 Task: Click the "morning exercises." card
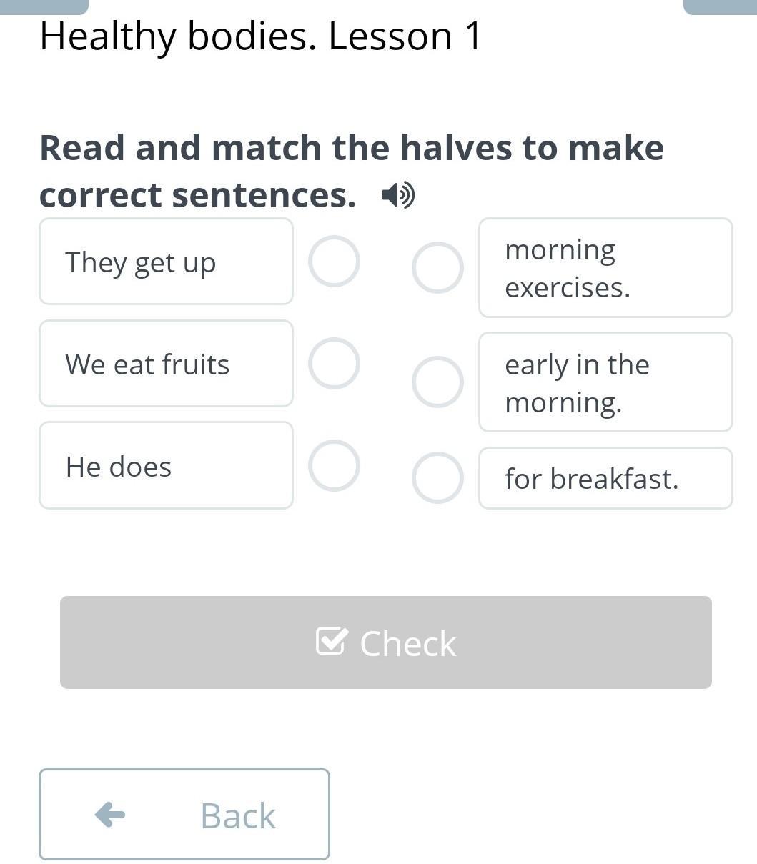coord(605,268)
